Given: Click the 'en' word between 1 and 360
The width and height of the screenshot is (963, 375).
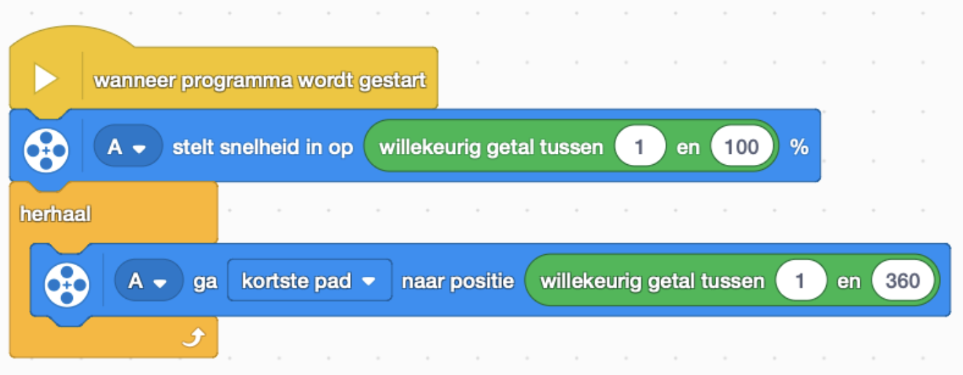Looking at the screenshot, I should [849, 281].
